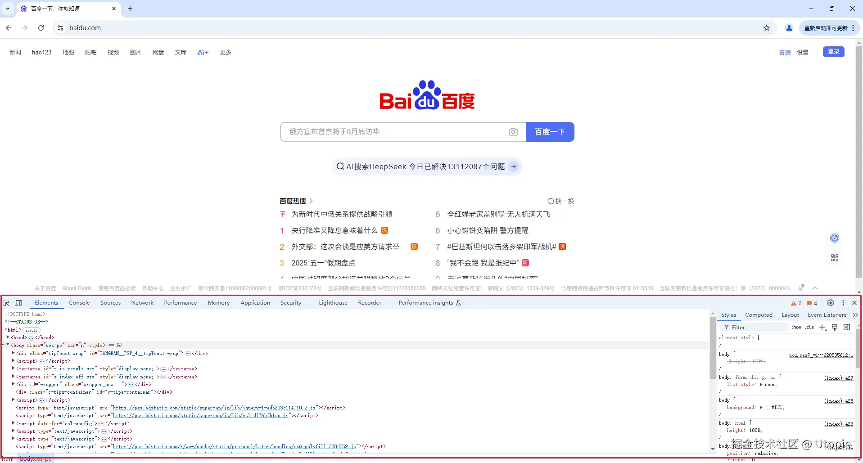The image size is (863, 463).
Task: Open the Event Listeners tab
Action: (x=827, y=315)
